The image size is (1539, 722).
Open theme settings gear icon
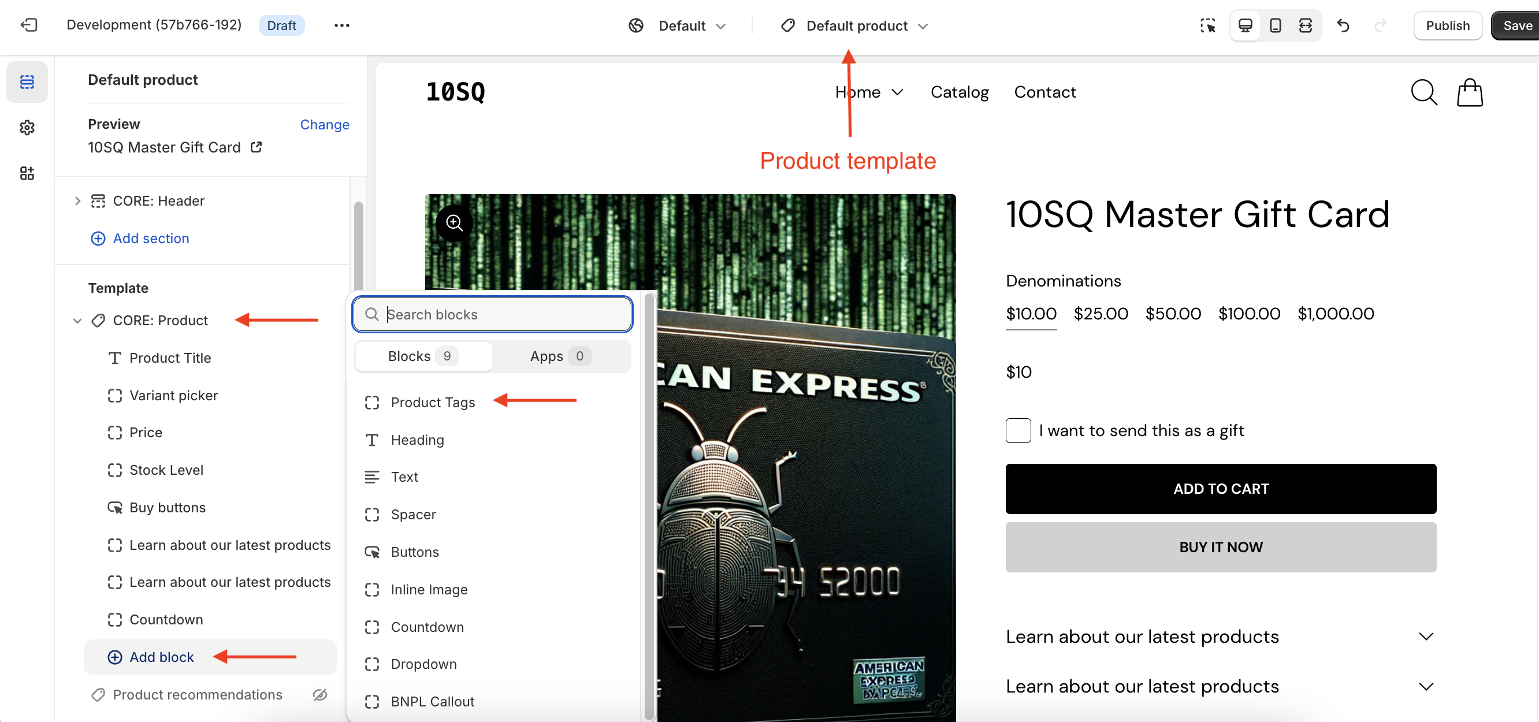pyautogui.click(x=27, y=127)
